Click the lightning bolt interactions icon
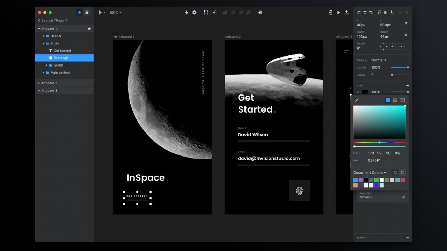Image resolution: width=447 pixels, height=251 pixels. click(x=186, y=13)
